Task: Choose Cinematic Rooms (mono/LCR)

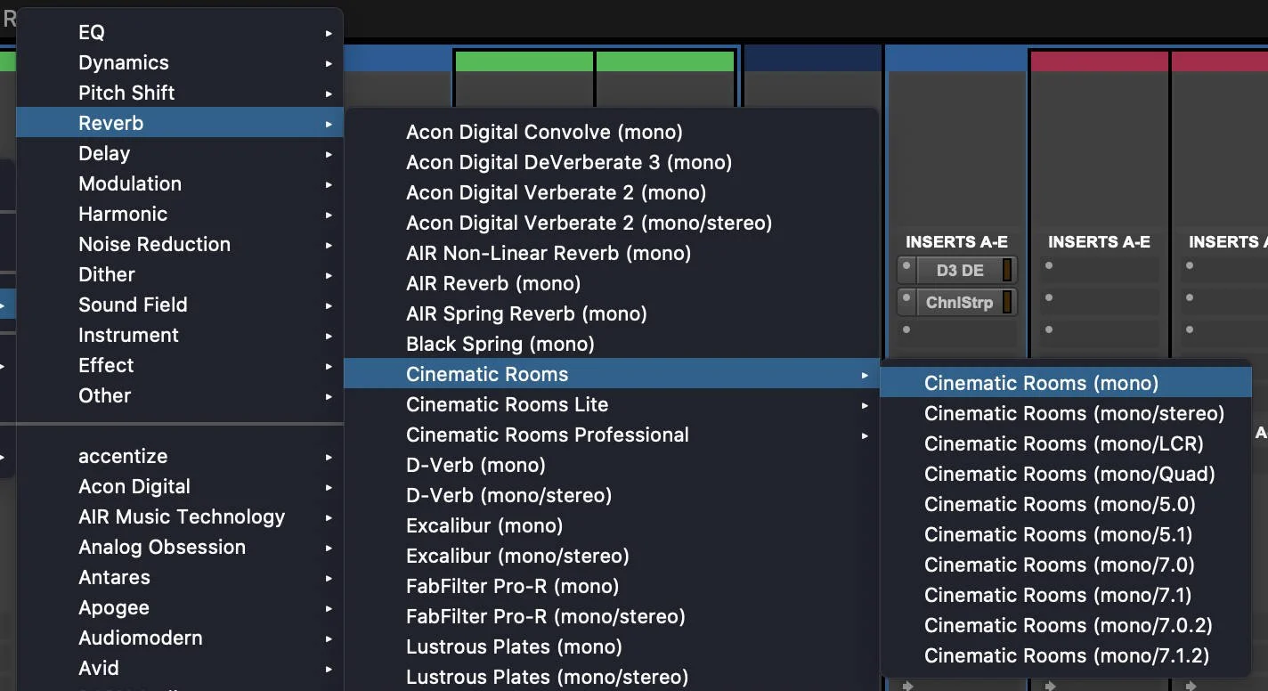Action: [1066, 443]
